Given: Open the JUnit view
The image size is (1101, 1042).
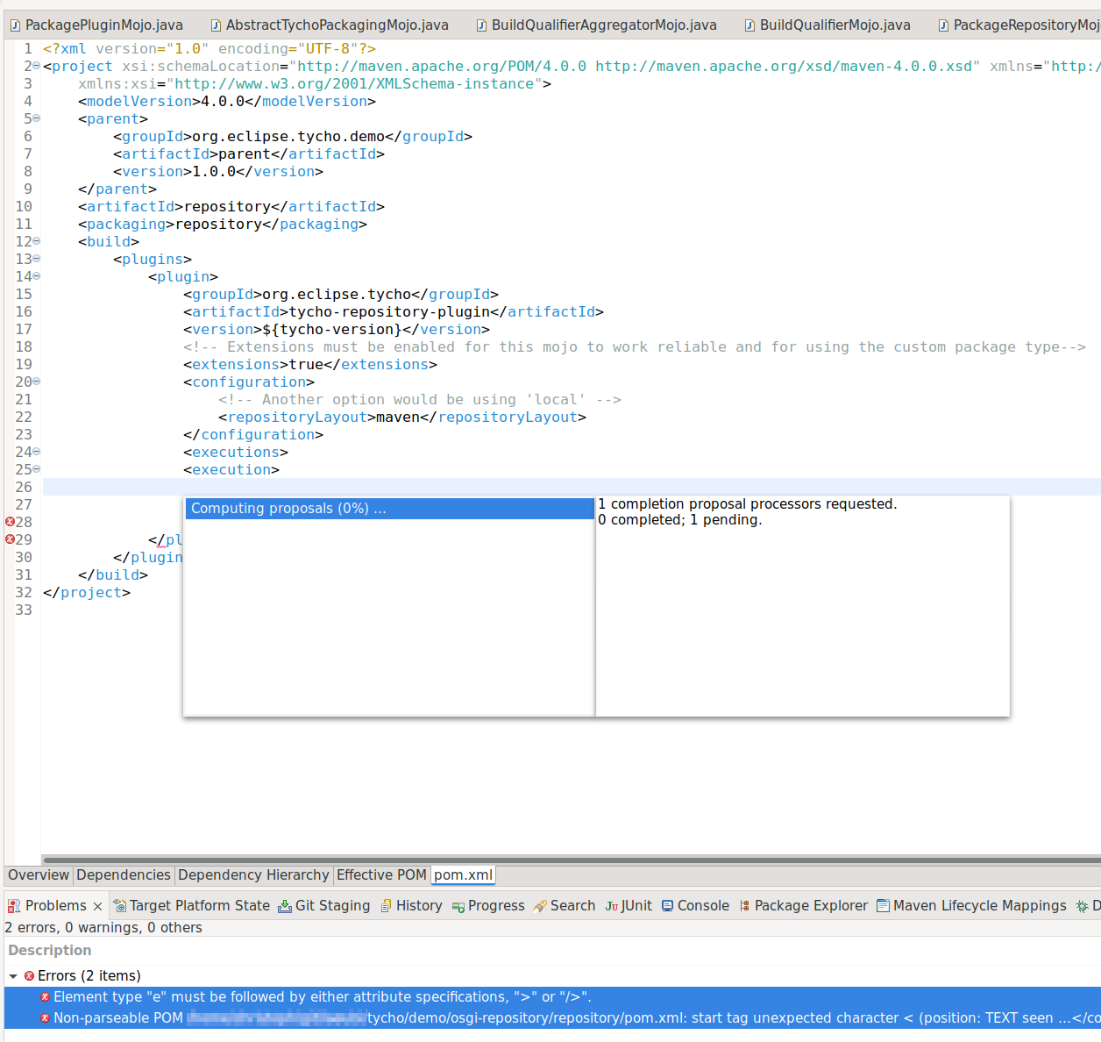Looking at the screenshot, I should pos(629,905).
